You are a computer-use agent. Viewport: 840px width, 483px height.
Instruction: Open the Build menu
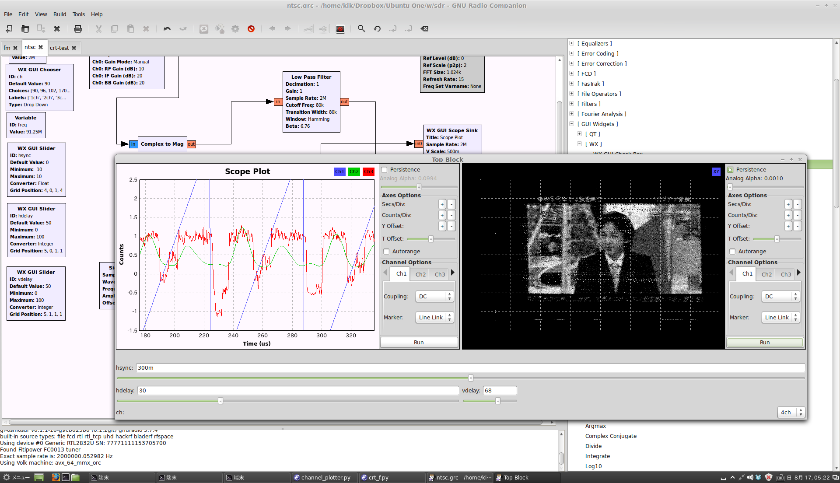tap(59, 14)
